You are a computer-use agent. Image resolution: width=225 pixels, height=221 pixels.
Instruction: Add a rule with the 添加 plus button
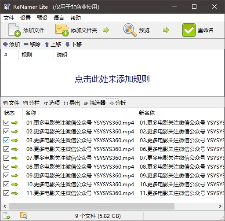tap(11, 44)
